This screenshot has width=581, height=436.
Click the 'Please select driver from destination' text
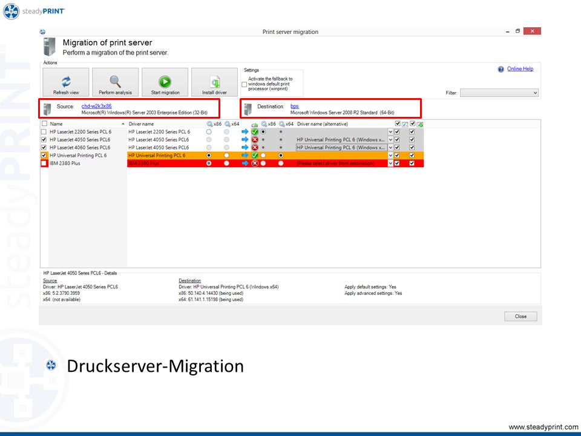point(335,163)
